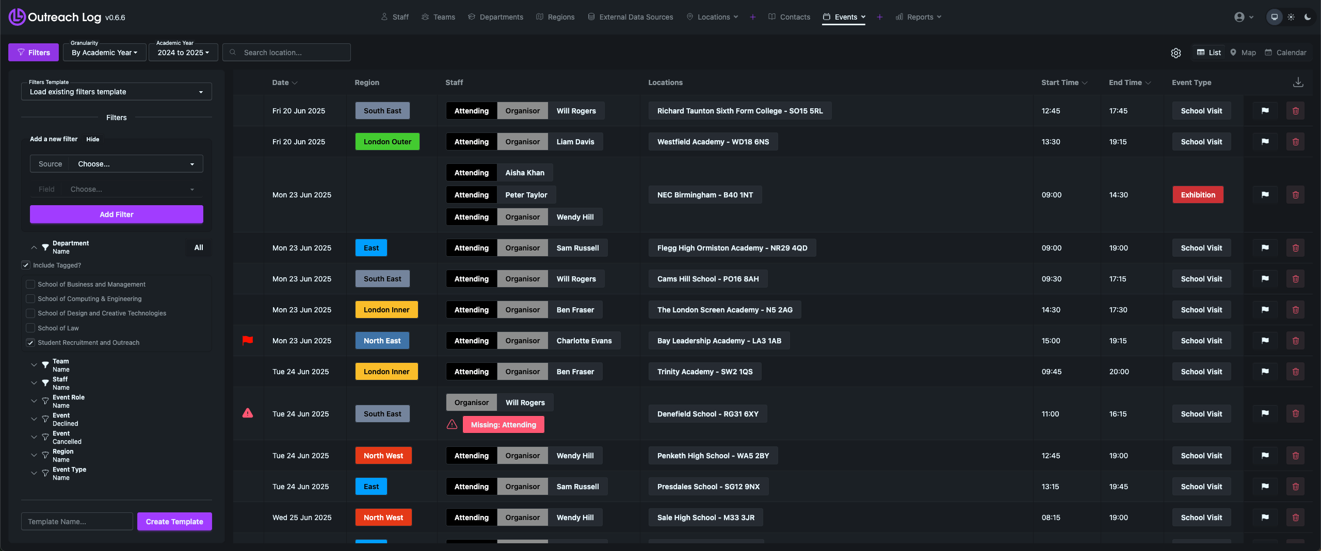Viewport: 1321px width, 551px height.
Task: Uncheck Student Recruitment and Outreach filter
Action: coord(30,342)
